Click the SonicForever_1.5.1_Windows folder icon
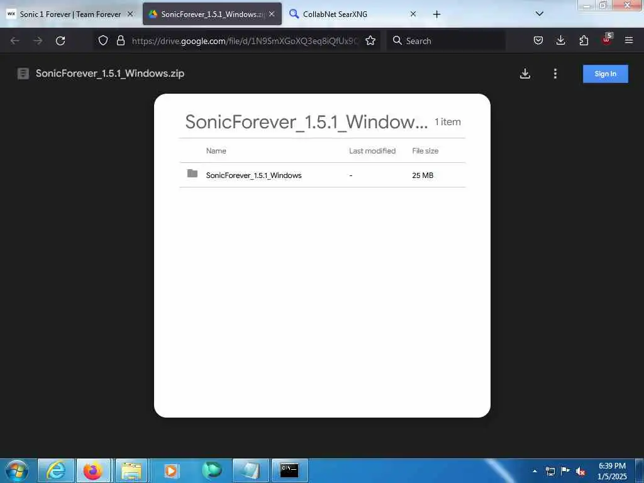The image size is (644, 483). 192,174
